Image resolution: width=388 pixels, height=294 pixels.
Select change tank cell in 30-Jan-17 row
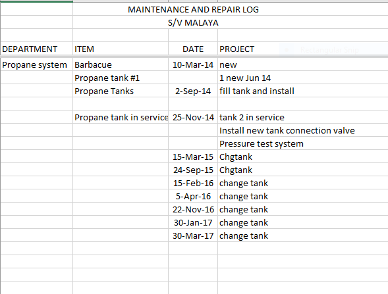click(x=303, y=222)
